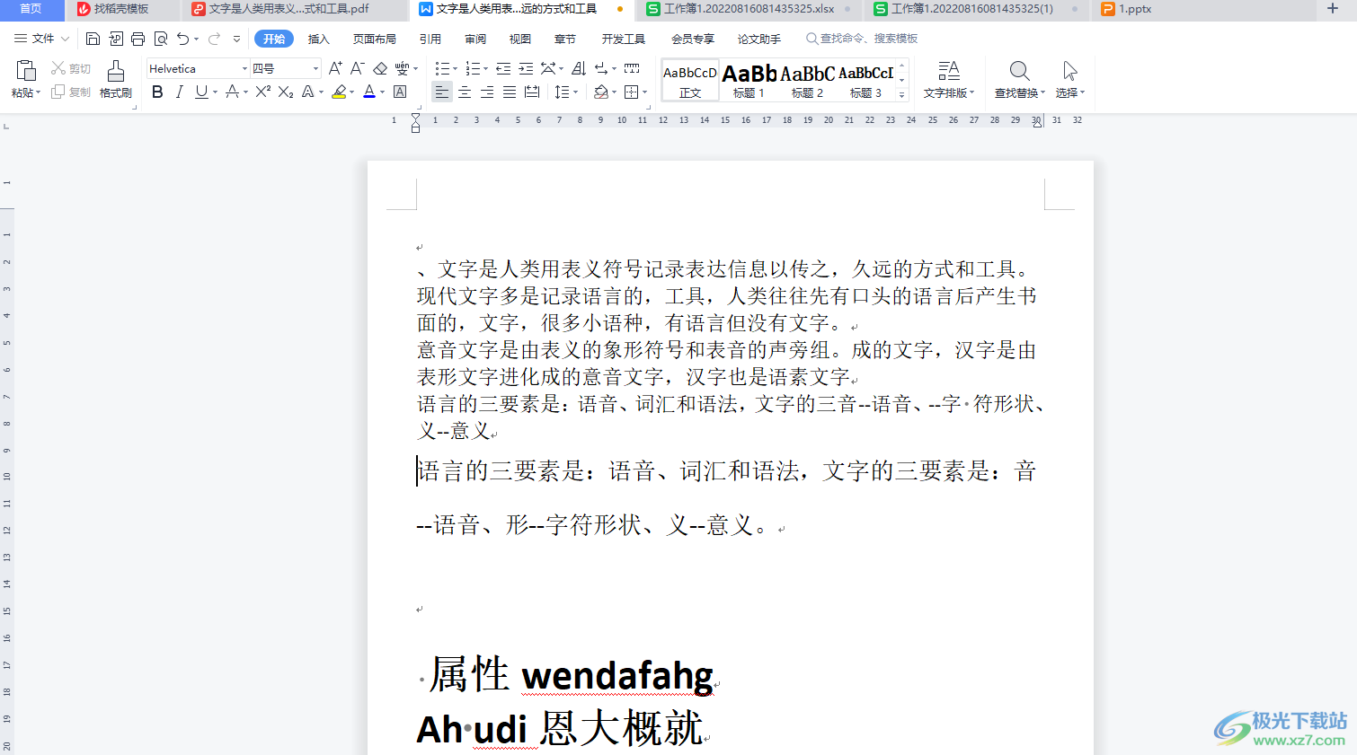Screen dimensions: 1357x755
Task: Open the 视图 (View) ribbon tab
Action: pos(520,39)
